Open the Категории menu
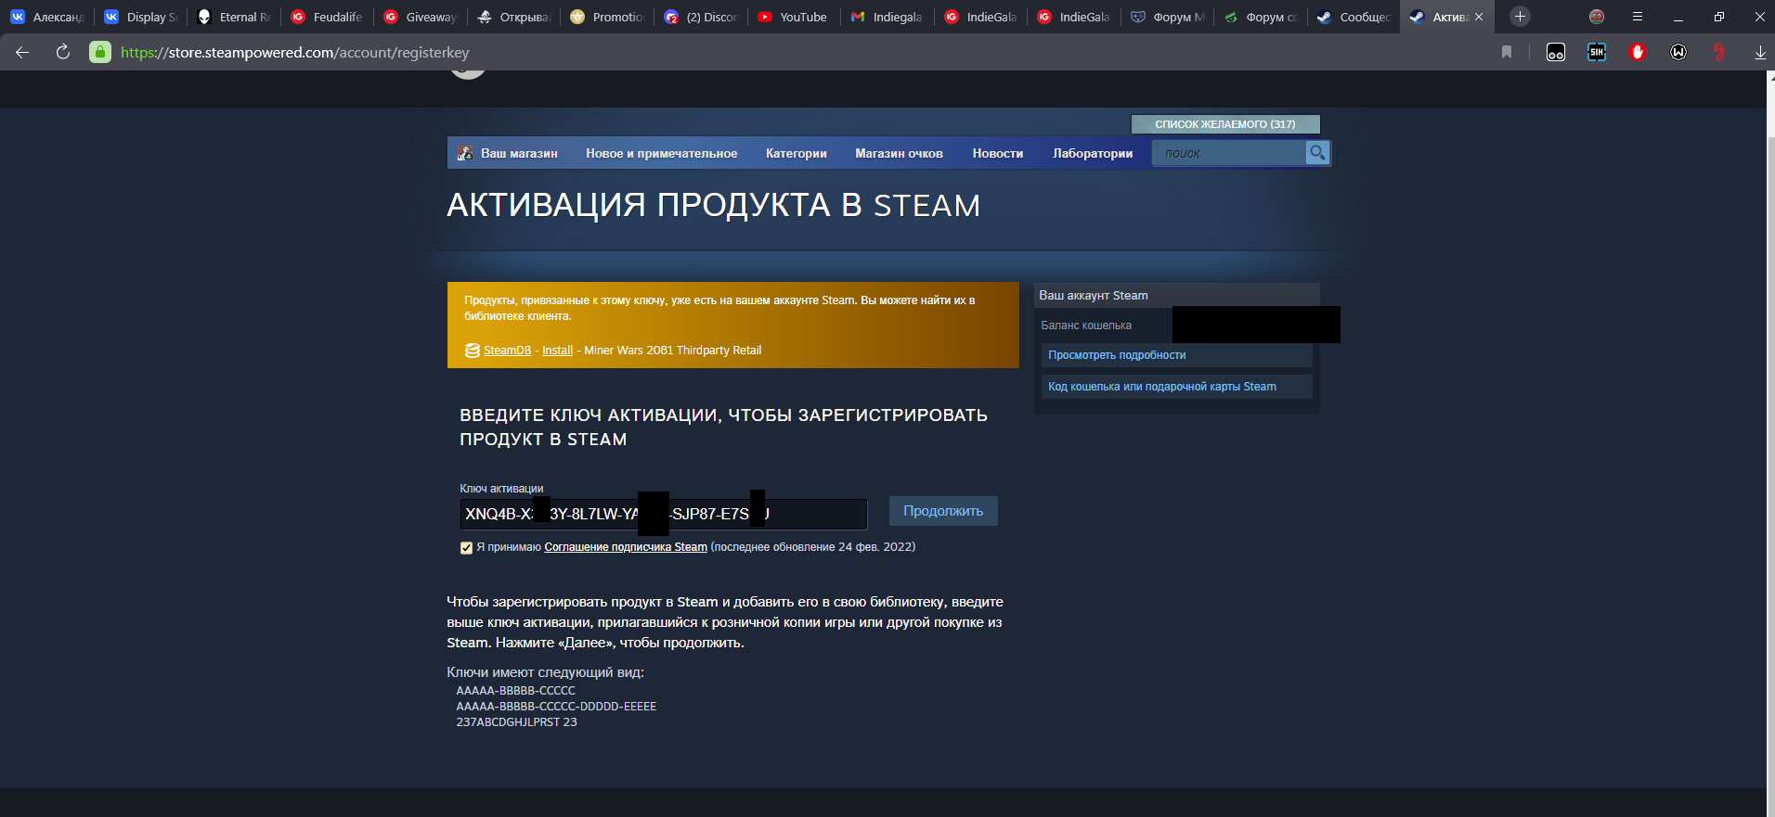 [797, 153]
